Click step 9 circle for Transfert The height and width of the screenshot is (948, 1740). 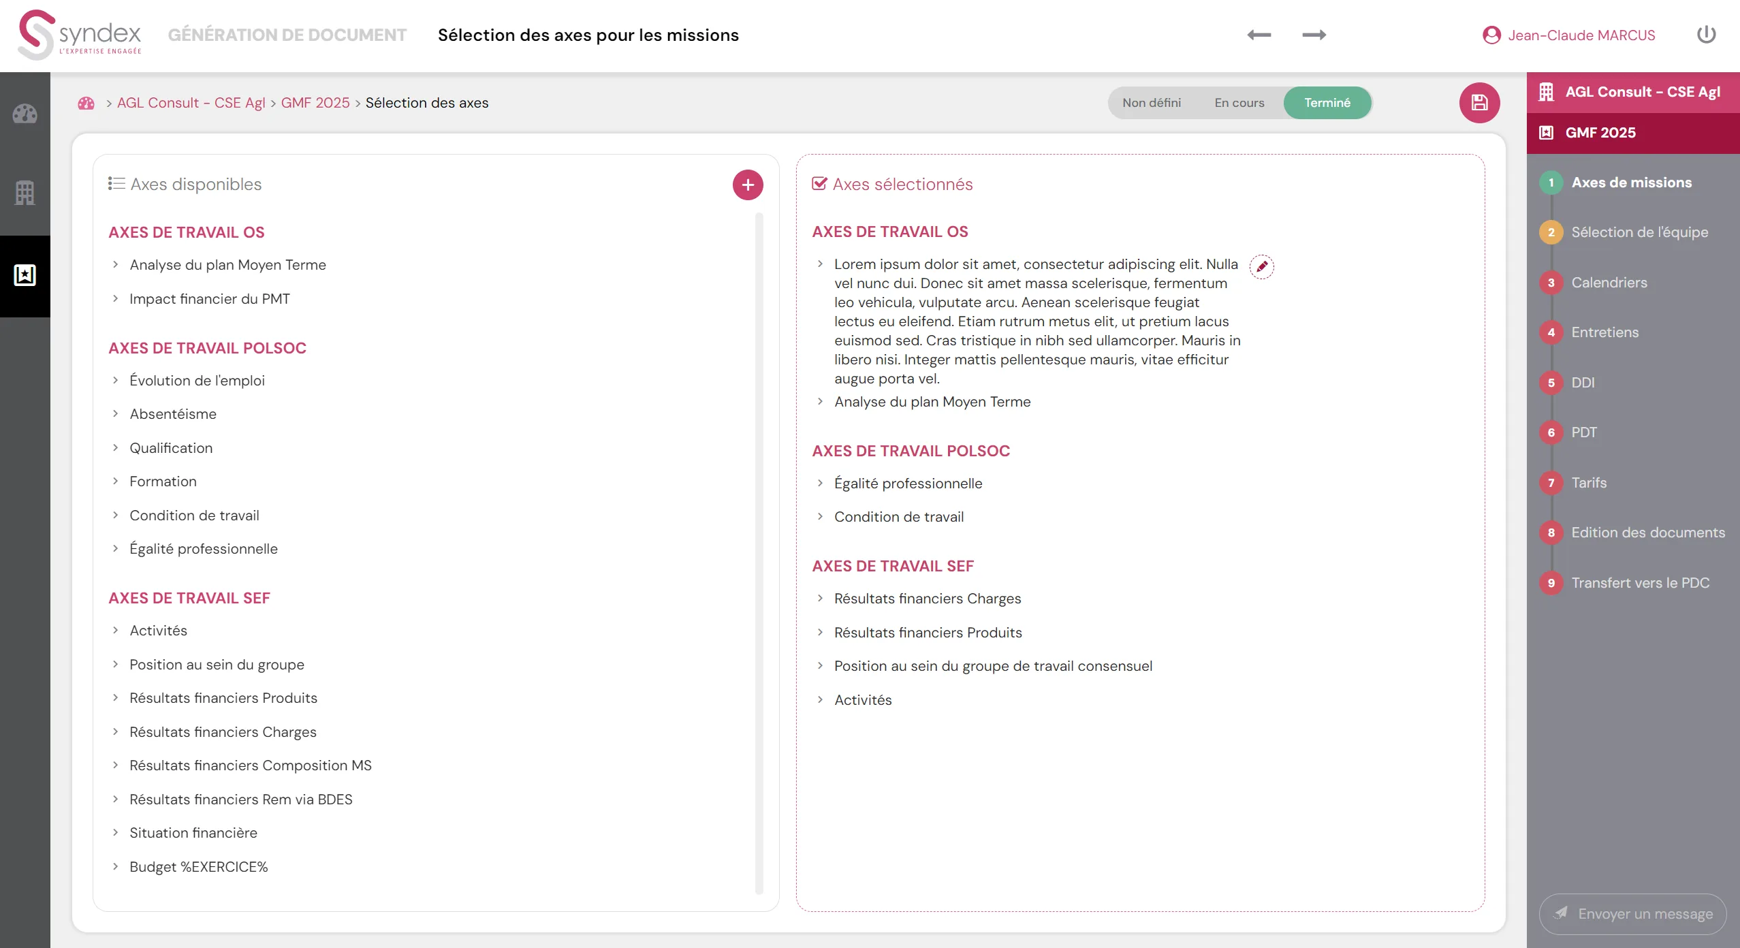(1551, 583)
